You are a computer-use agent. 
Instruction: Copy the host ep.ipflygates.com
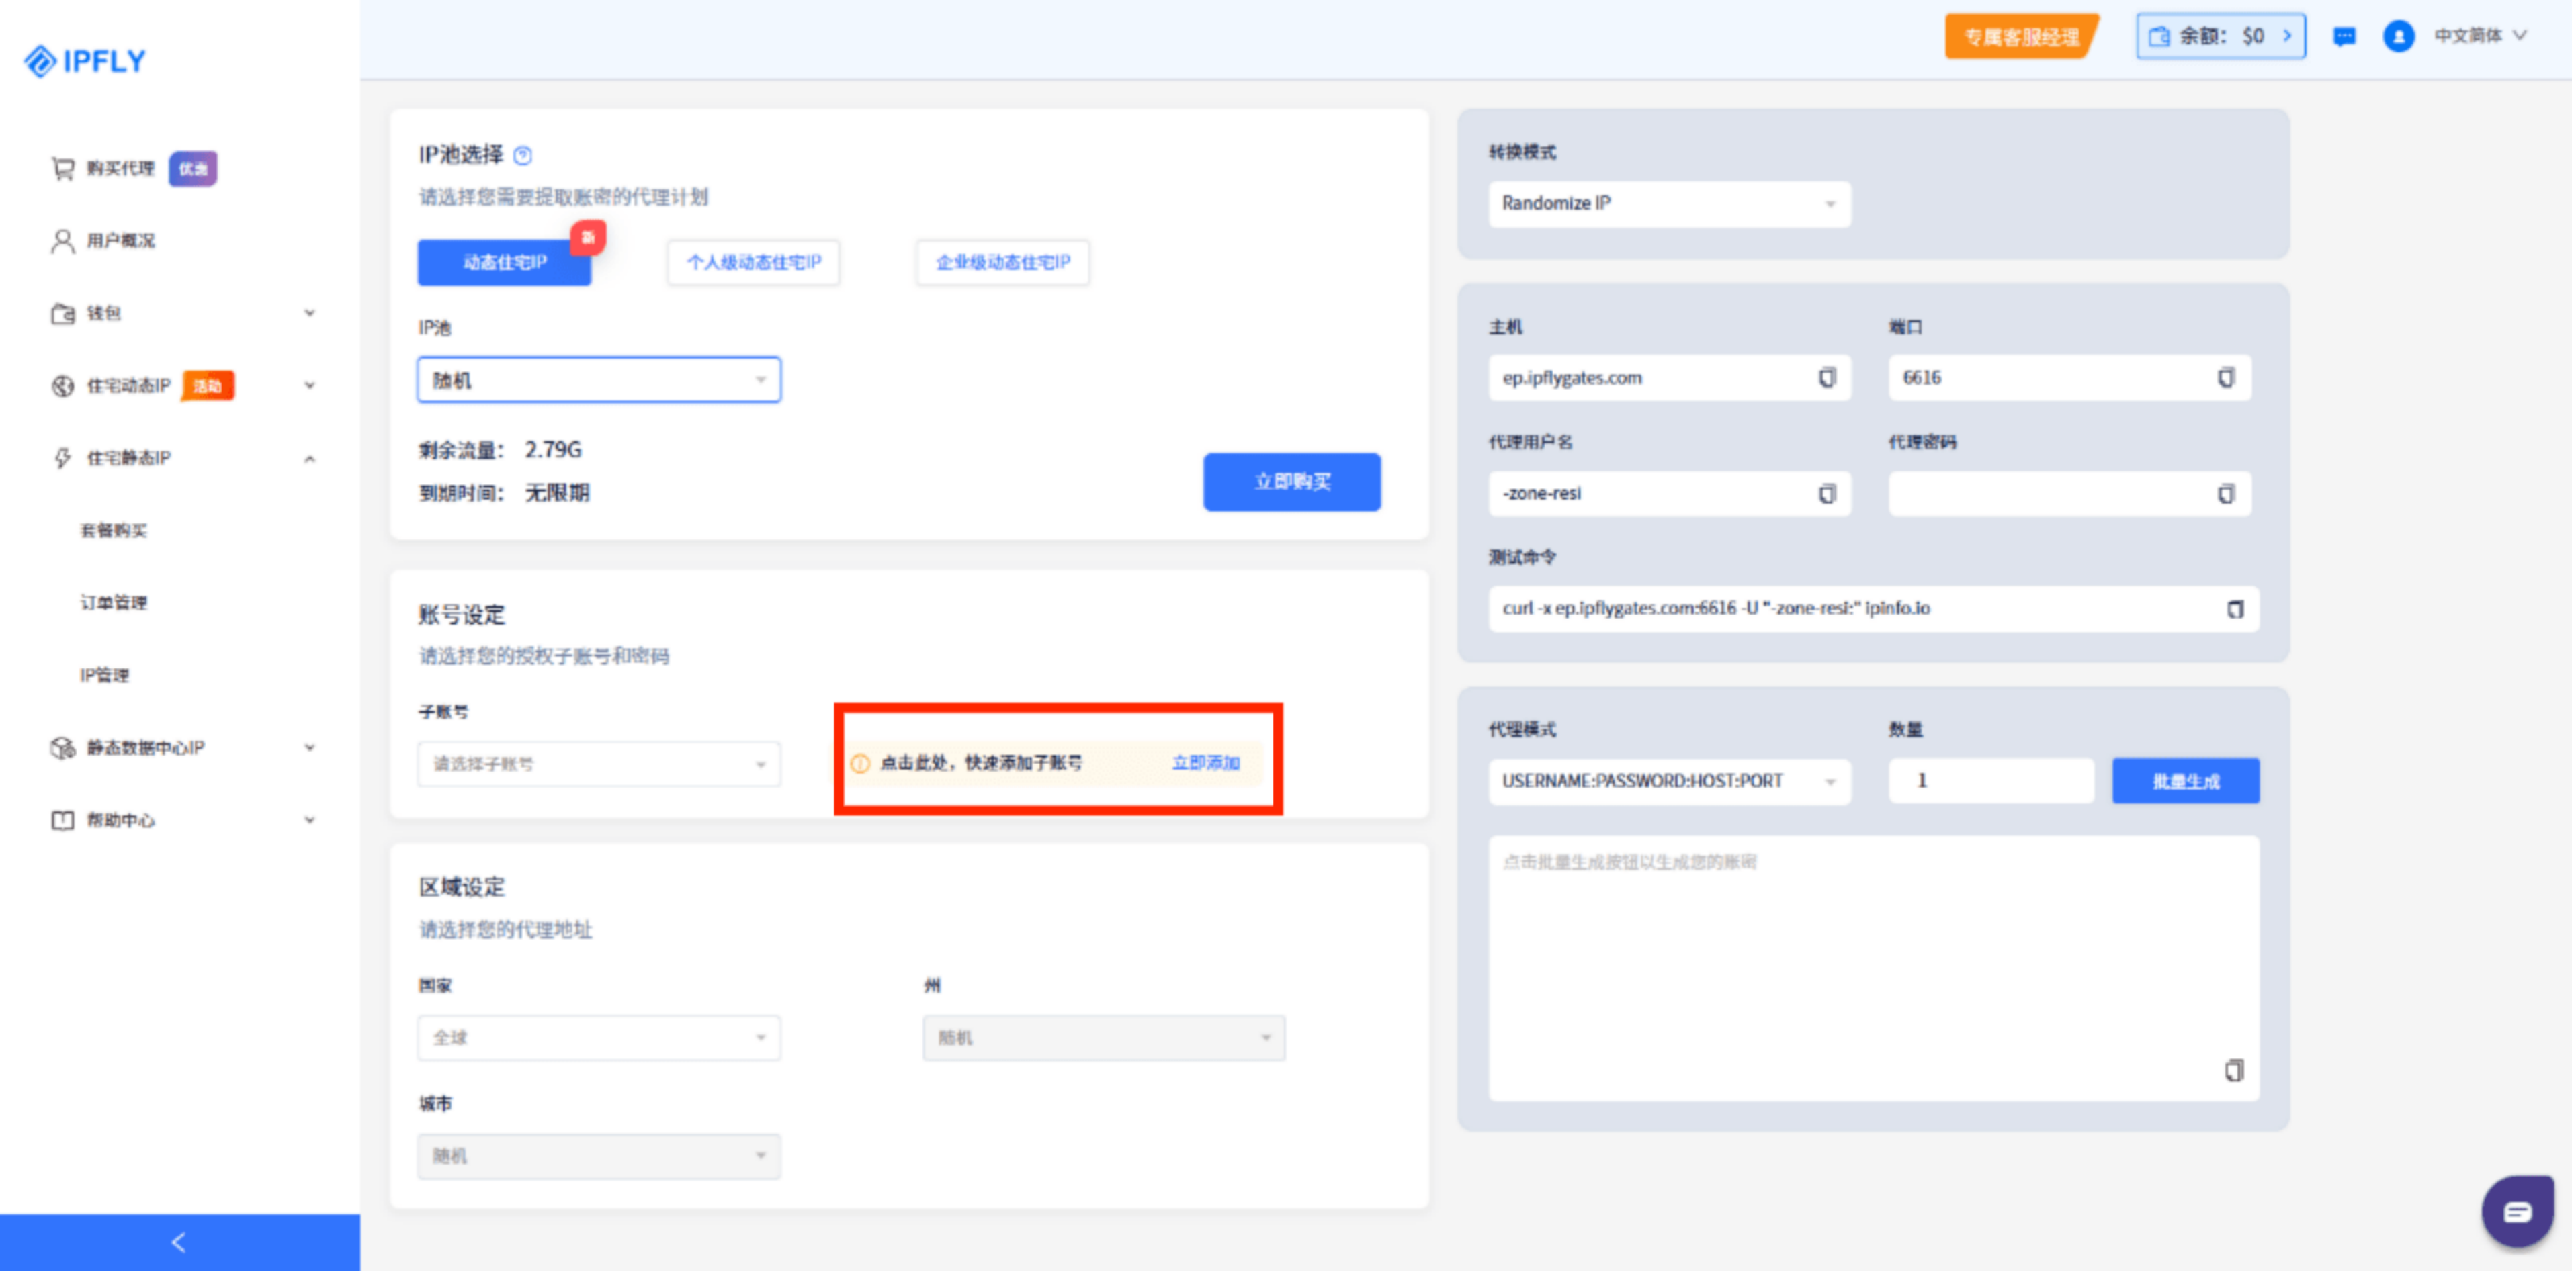point(1827,377)
